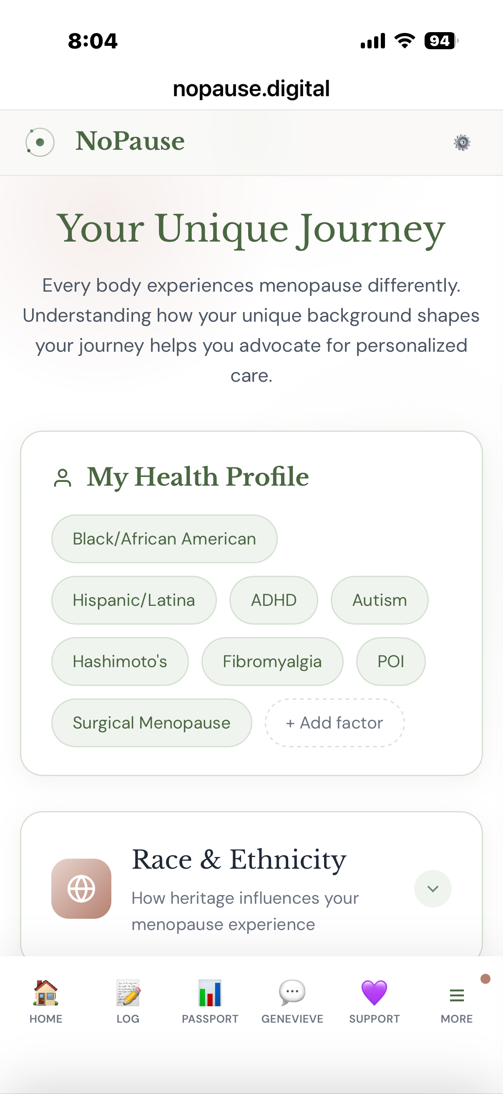Expand the Race & Ethnicity chevron

point(433,888)
